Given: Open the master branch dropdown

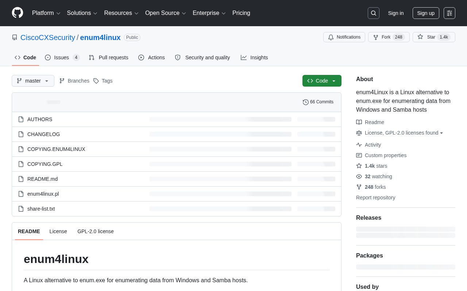Looking at the screenshot, I should tap(33, 81).
